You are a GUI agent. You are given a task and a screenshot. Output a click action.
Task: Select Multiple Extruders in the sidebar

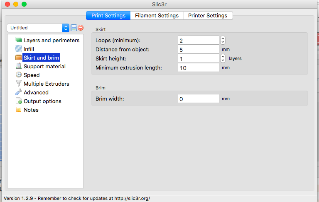[47, 84]
